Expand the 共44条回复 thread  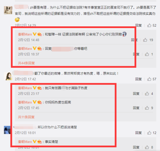[26, 63]
